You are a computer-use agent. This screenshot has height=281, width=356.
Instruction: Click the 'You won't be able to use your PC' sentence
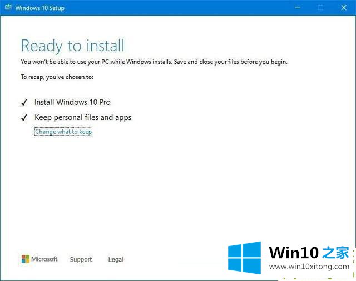tap(154, 62)
